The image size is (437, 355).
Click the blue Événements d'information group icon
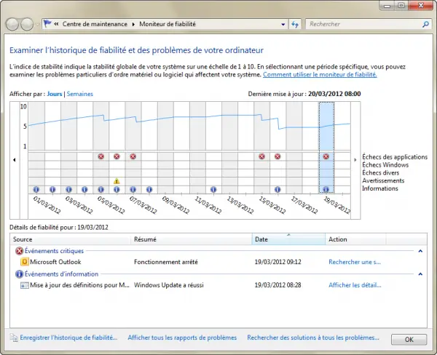coord(19,274)
